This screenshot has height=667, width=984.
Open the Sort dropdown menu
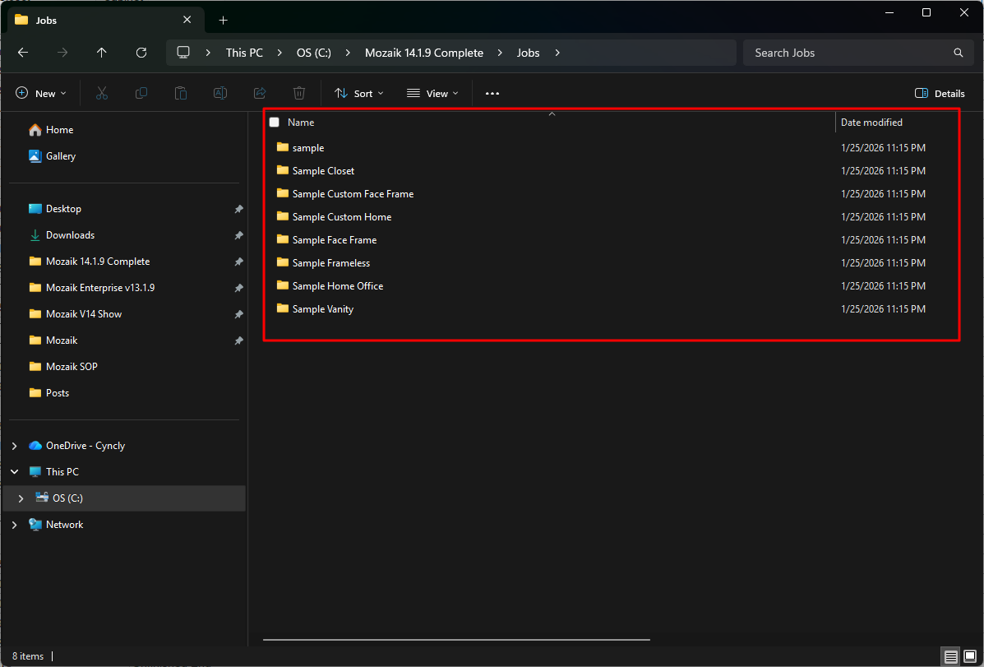point(359,94)
